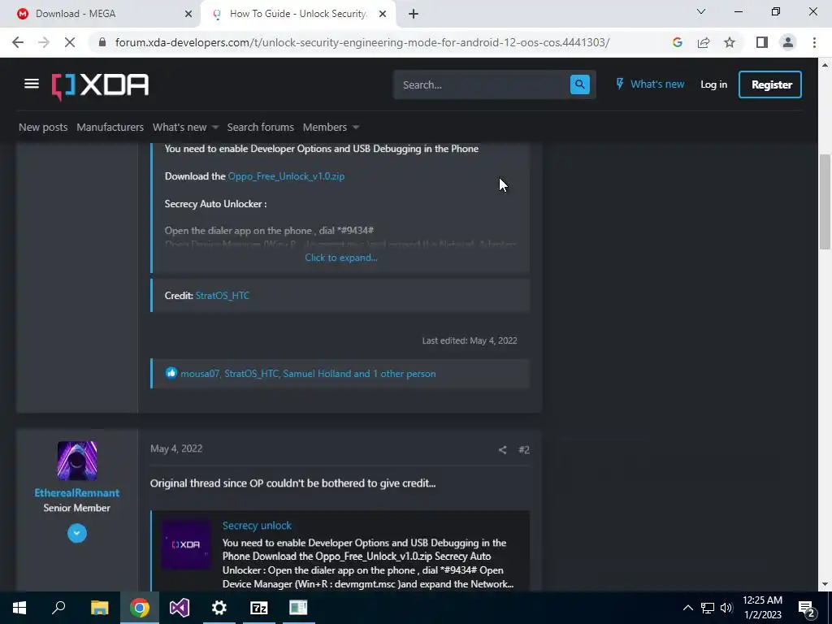Expand EtherealRemnant's user info chevron
The width and height of the screenshot is (832, 624).
[x=77, y=533]
